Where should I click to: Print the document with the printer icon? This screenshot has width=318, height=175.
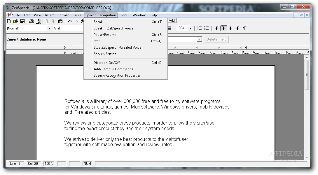(x=32, y=21)
